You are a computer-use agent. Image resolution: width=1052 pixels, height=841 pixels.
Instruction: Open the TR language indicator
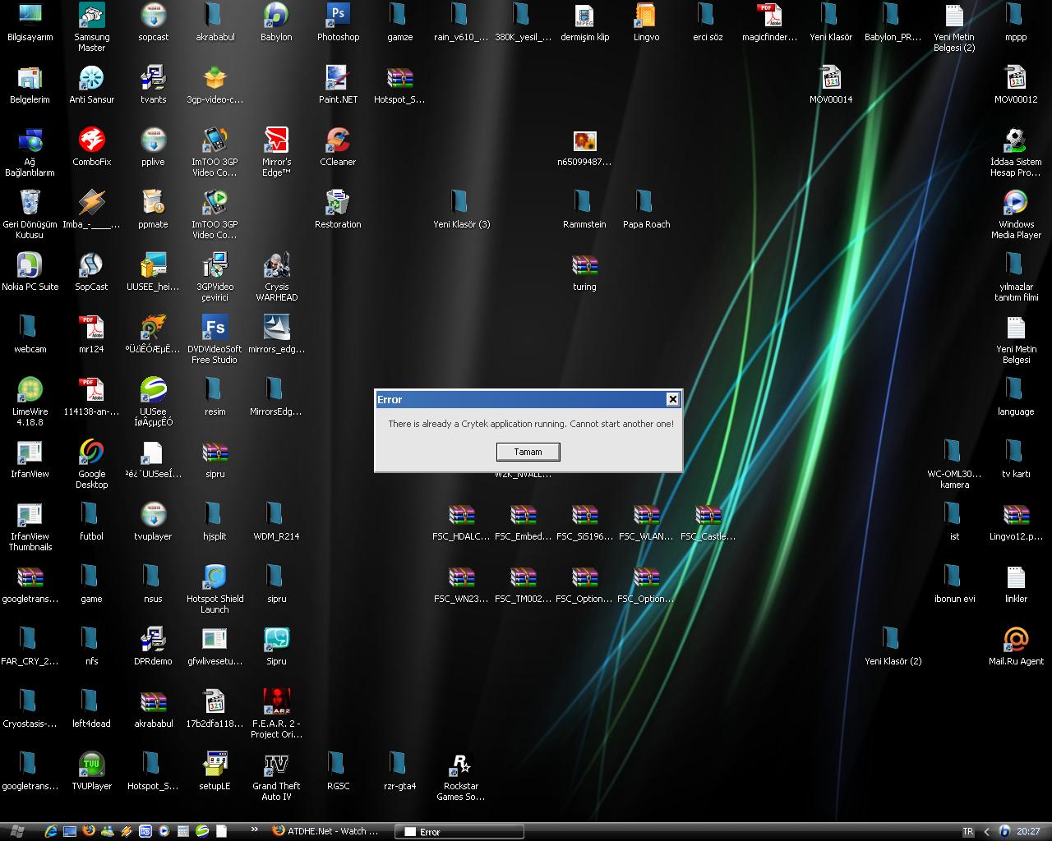coord(967,831)
